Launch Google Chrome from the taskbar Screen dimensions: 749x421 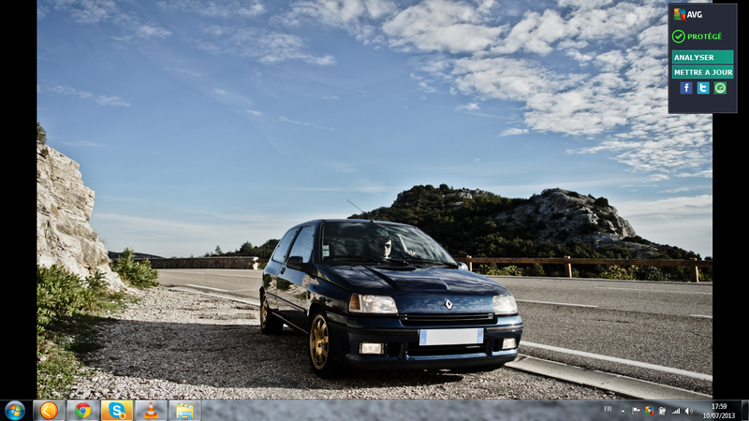tap(82, 411)
